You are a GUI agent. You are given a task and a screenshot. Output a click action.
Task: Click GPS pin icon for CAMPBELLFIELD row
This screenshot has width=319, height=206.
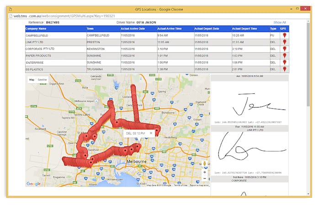click(x=284, y=35)
